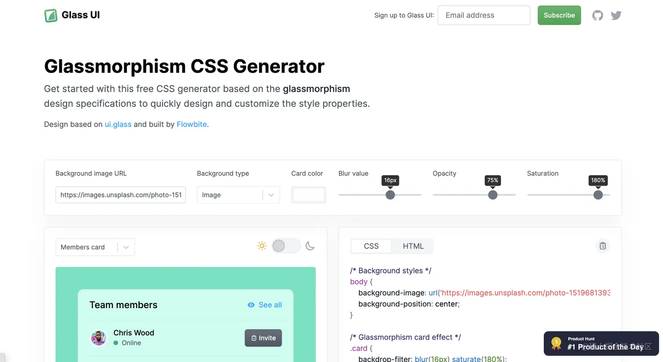This screenshot has width=663, height=362.
Task: Switch to the HTML tab
Action: pyautogui.click(x=413, y=246)
